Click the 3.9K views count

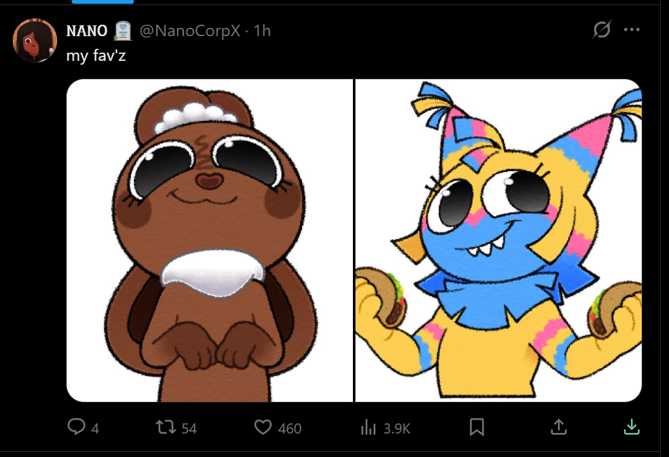pos(397,428)
